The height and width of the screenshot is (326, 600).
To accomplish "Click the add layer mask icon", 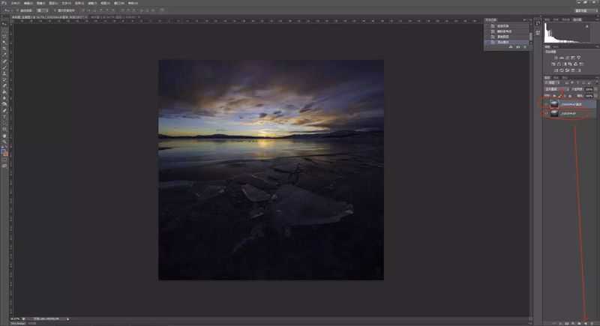I will click(567, 323).
